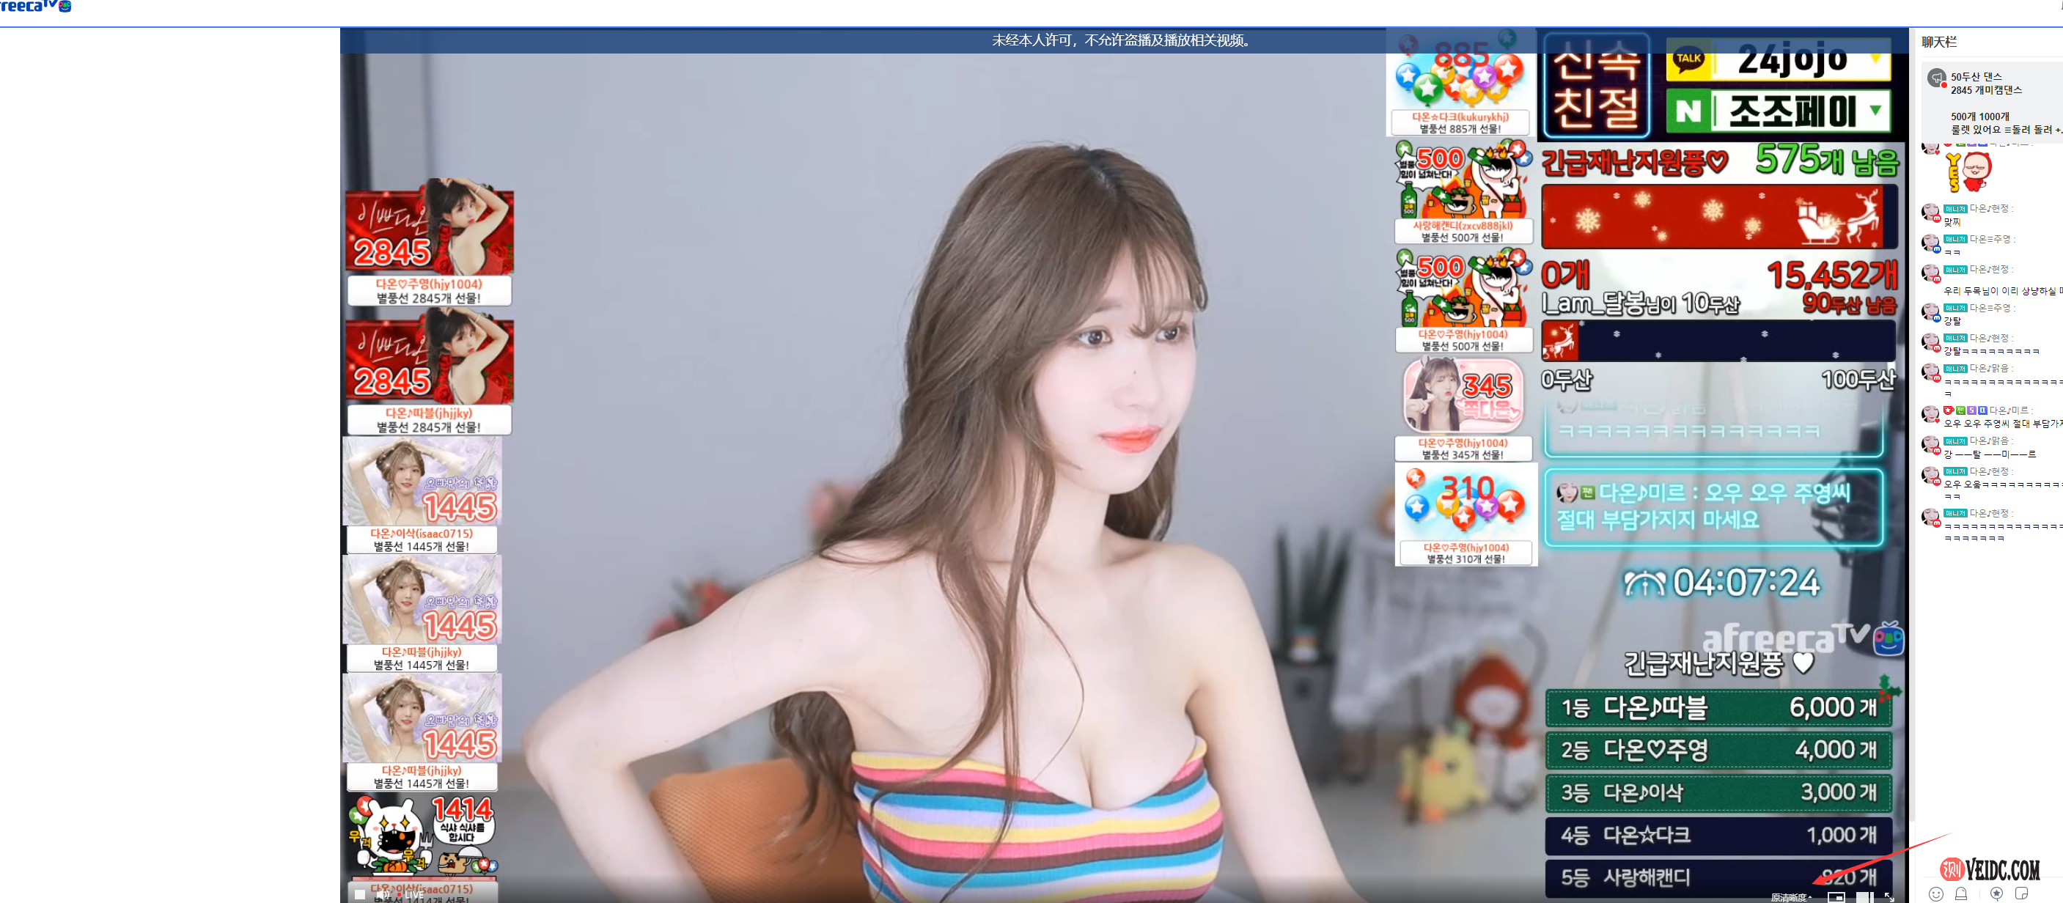Mute the stream volume speaker icon

click(383, 894)
